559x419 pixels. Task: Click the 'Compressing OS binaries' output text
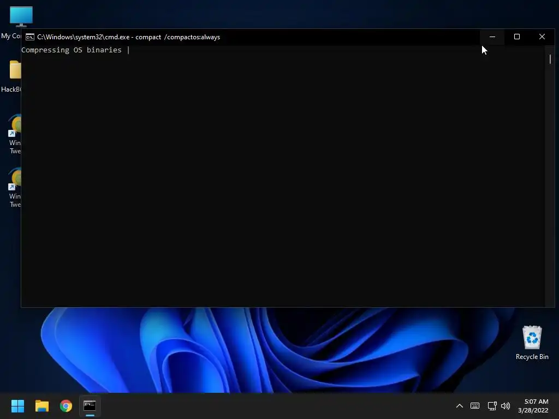pyautogui.click(x=72, y=50)
